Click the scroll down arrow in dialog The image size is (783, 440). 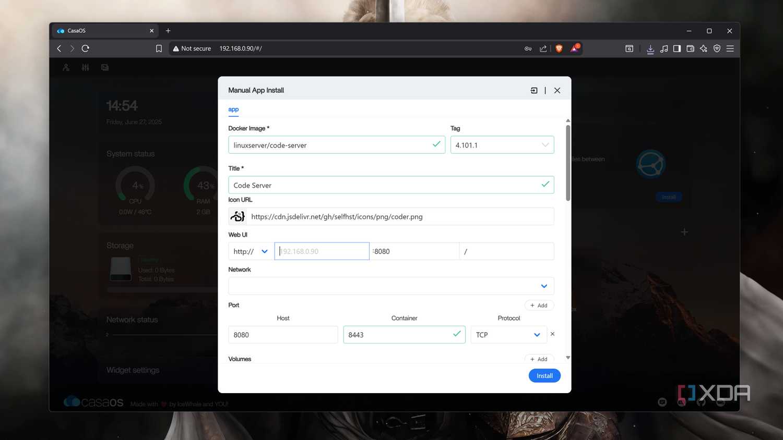[x=568, y=358]
